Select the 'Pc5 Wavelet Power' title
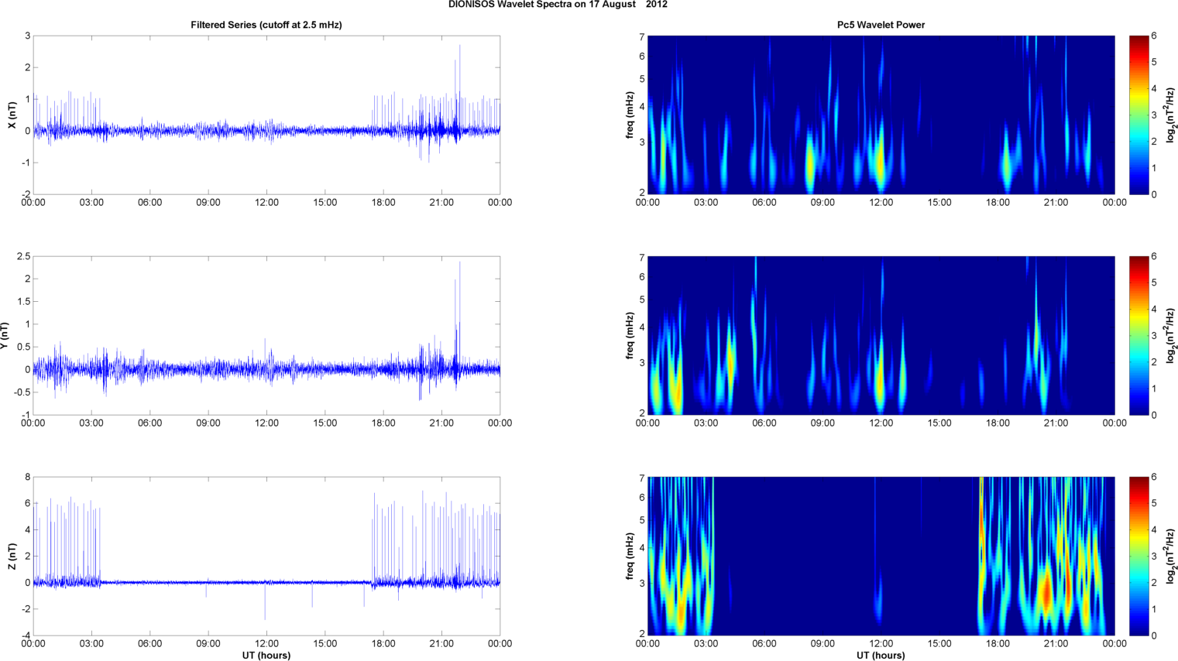The width and height of the screenshot is (1178, 661). coord(881,25)
